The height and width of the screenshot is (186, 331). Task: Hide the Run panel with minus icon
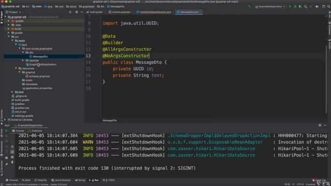tap(325, 125)
